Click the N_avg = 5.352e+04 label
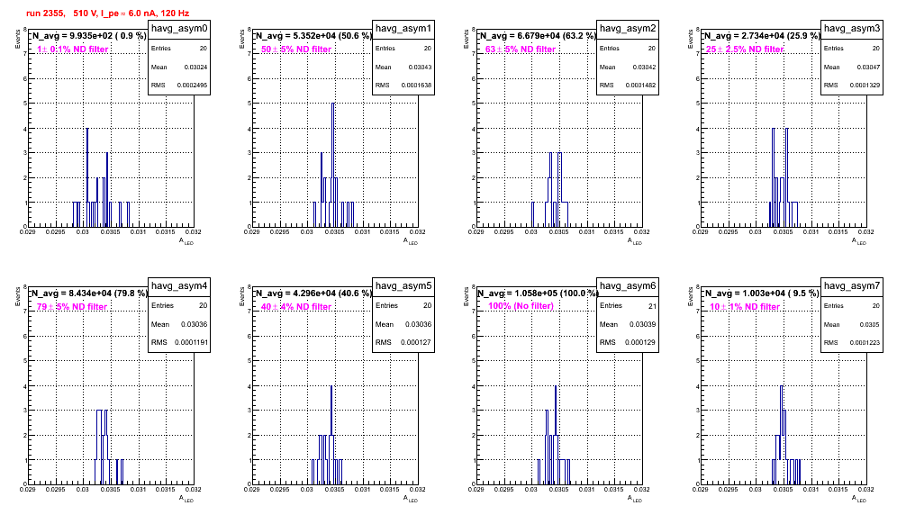The image size is (897, 515). point(313,36)
